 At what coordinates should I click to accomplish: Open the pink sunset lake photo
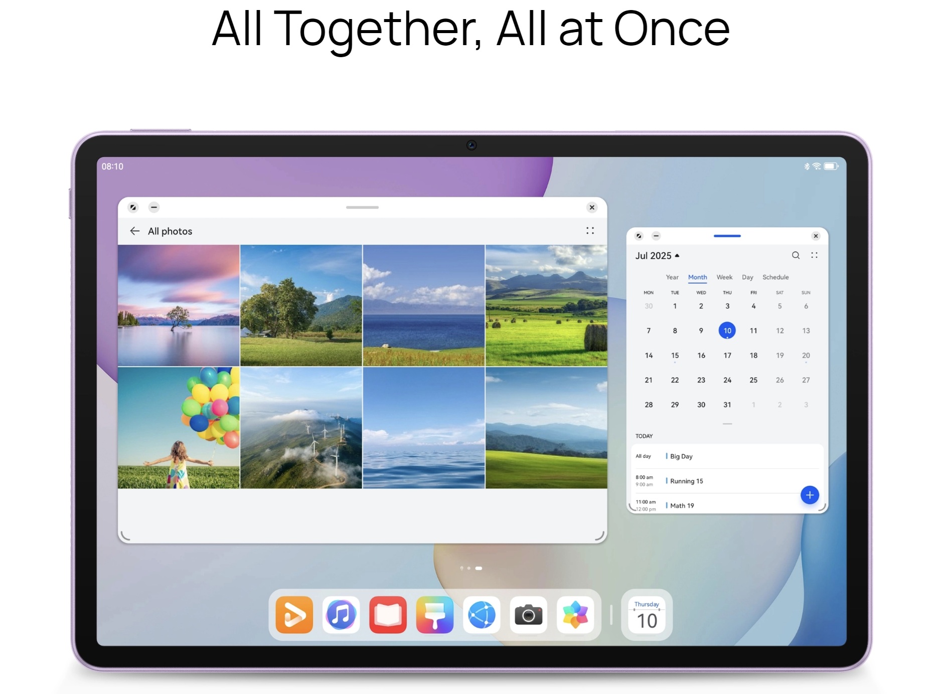179,305
